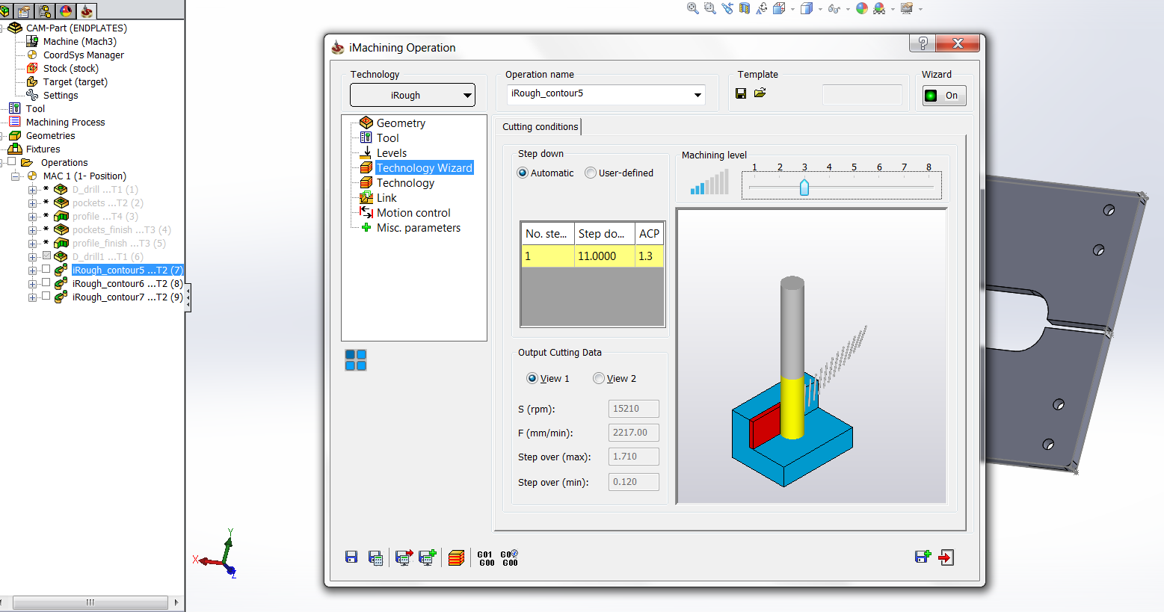Click the Save and Calculate icon
1164x612 pixels.
(375, 557)
